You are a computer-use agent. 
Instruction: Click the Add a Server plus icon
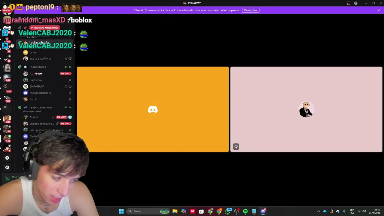pos(7,158)
